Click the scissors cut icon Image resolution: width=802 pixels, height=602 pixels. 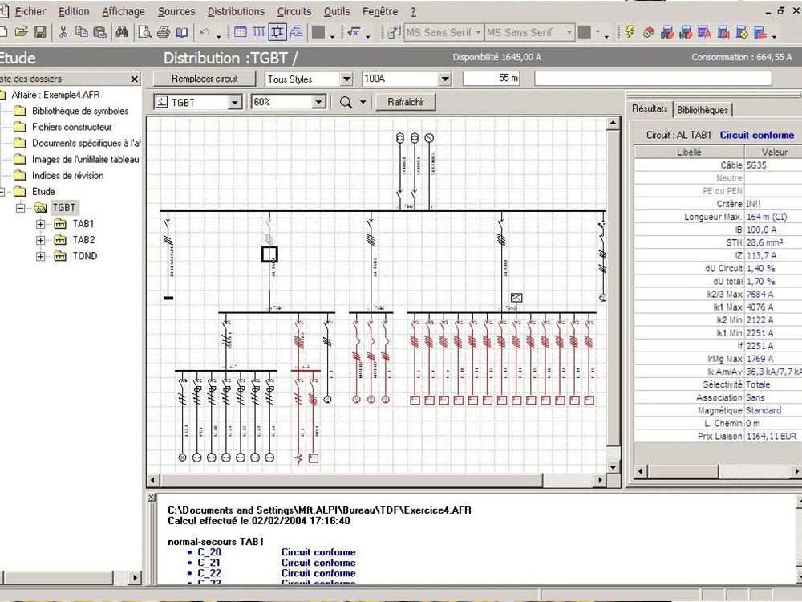point(63,32)
